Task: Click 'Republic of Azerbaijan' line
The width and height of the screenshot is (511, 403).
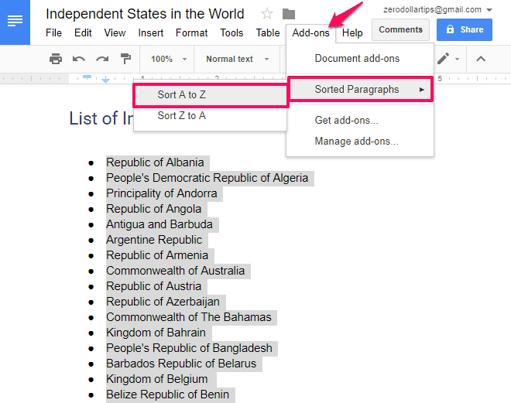Action: tap(163, 302)
